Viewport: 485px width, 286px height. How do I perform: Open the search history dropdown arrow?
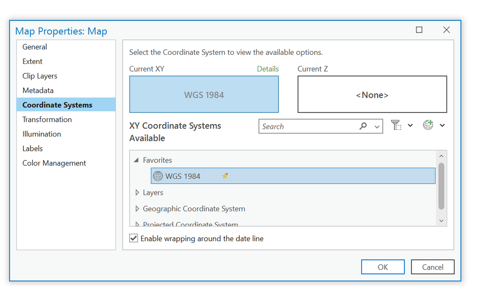(377, 127)
